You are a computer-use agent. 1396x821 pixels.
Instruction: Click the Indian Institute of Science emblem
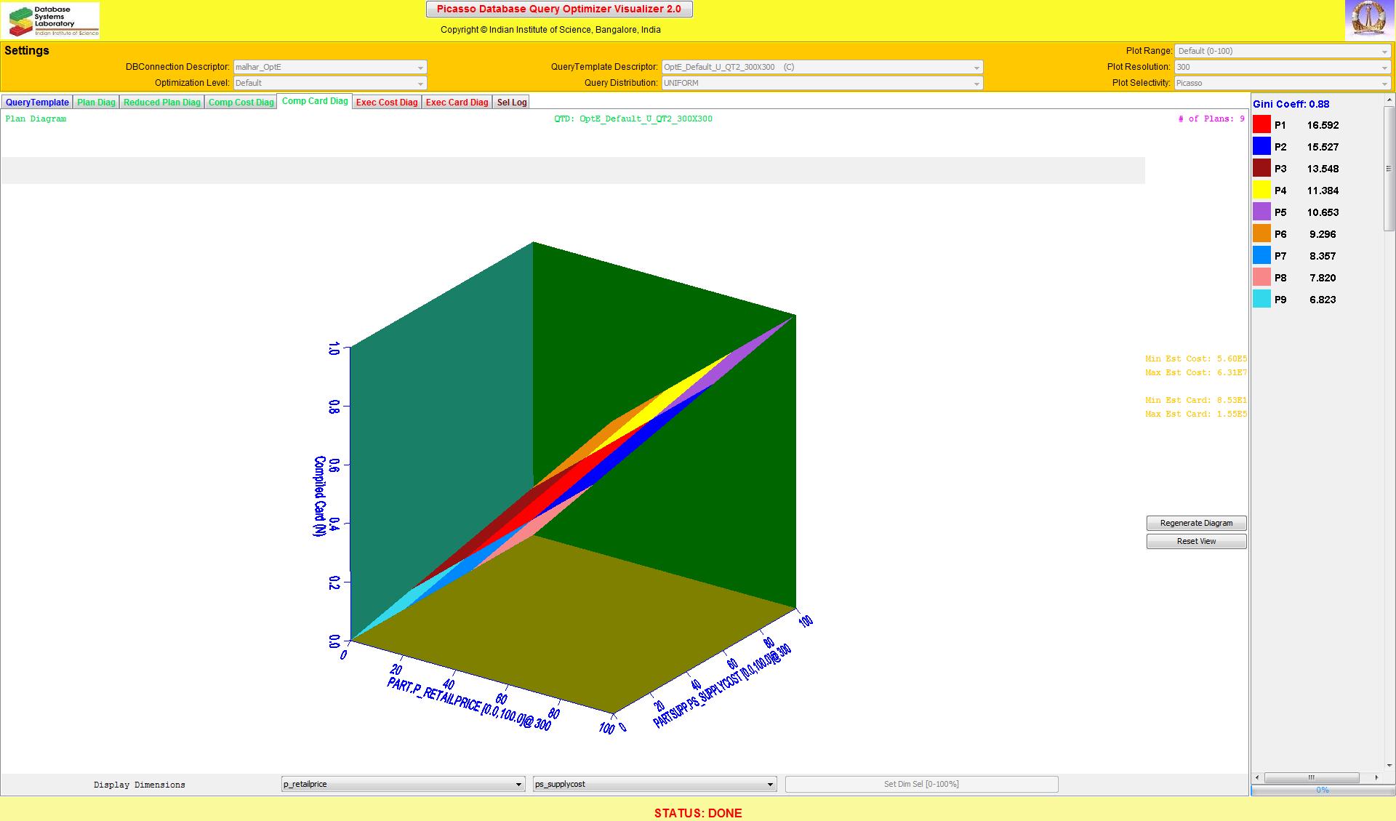[1369, 20]
